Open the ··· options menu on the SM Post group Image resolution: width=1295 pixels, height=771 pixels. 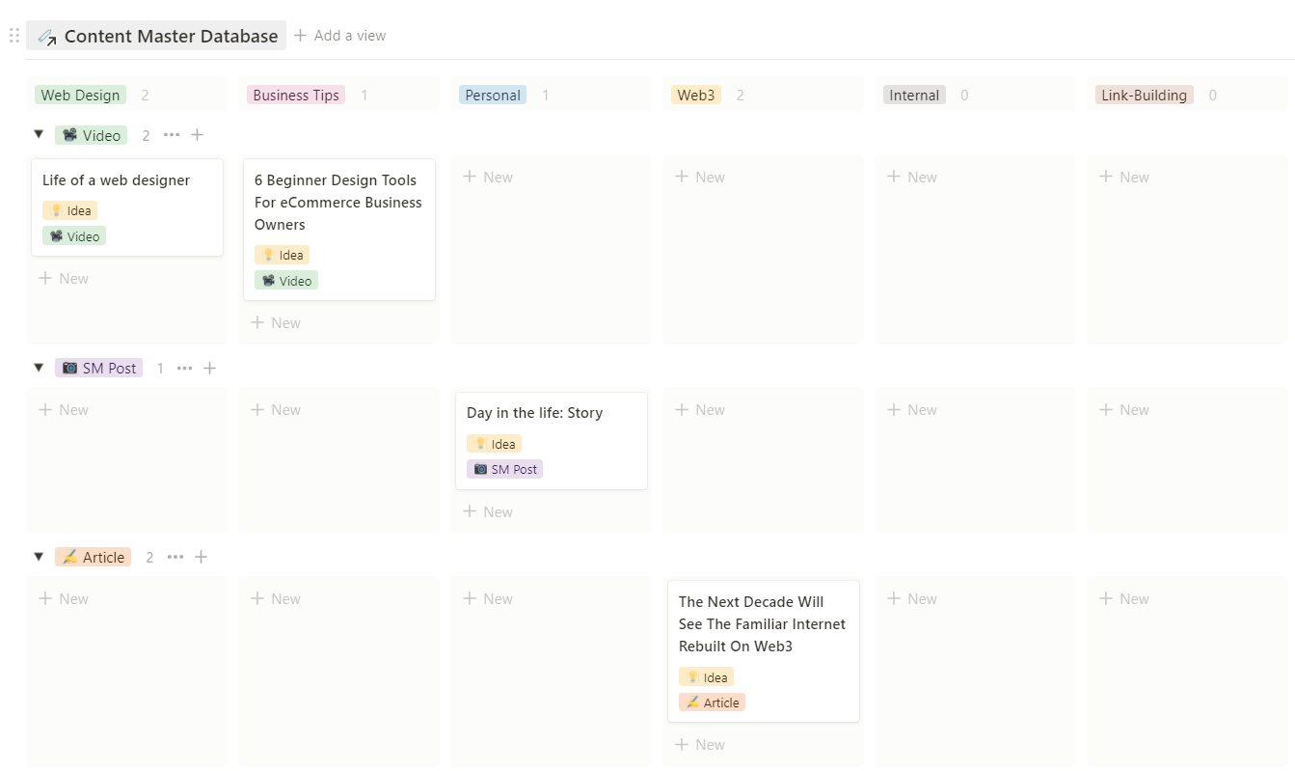[x=184, y=368]
